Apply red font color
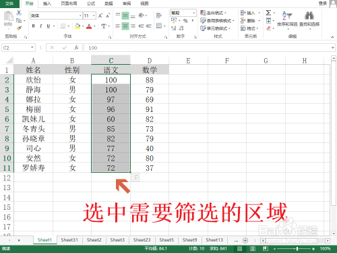 [x=89, y=26]
